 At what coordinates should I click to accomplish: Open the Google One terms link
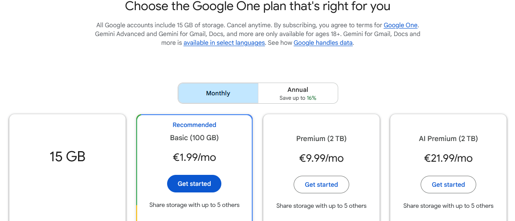(400, 25)
